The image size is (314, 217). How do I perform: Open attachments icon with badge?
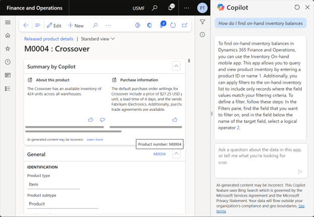point(163,25)
